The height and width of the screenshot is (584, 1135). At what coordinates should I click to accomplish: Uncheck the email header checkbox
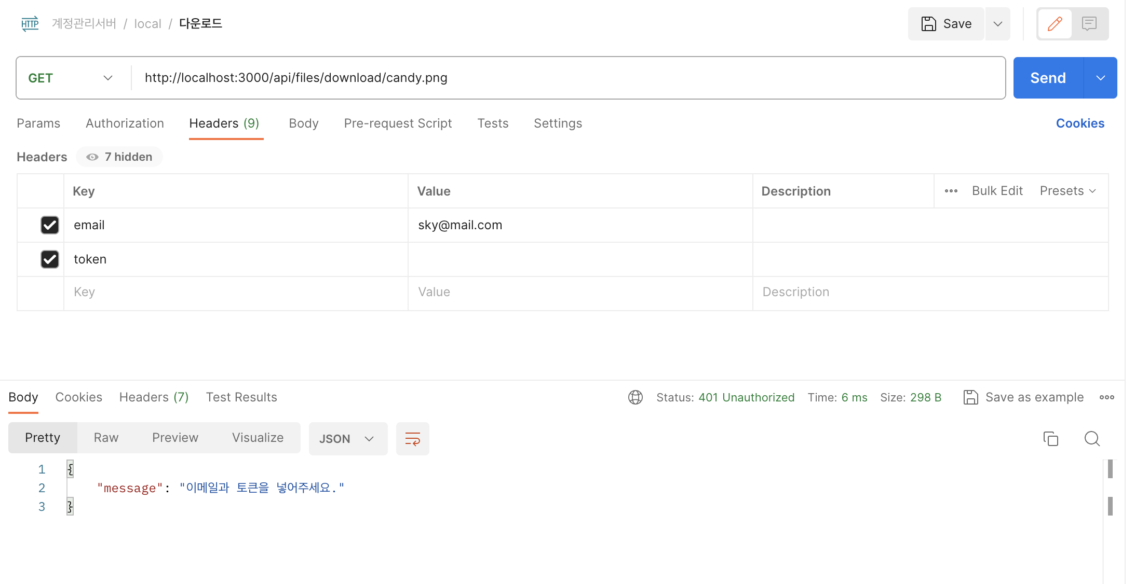[x=50, y=225]
